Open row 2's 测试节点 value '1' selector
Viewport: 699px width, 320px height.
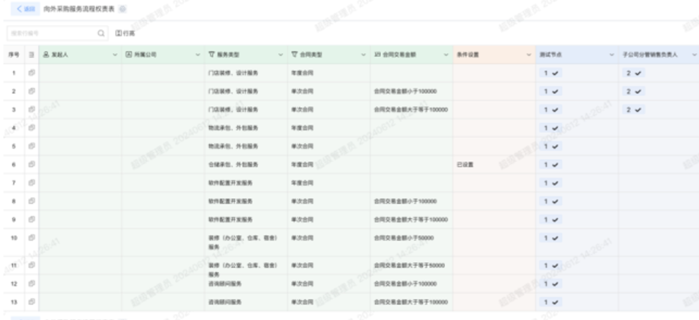(x=551, y=91)
